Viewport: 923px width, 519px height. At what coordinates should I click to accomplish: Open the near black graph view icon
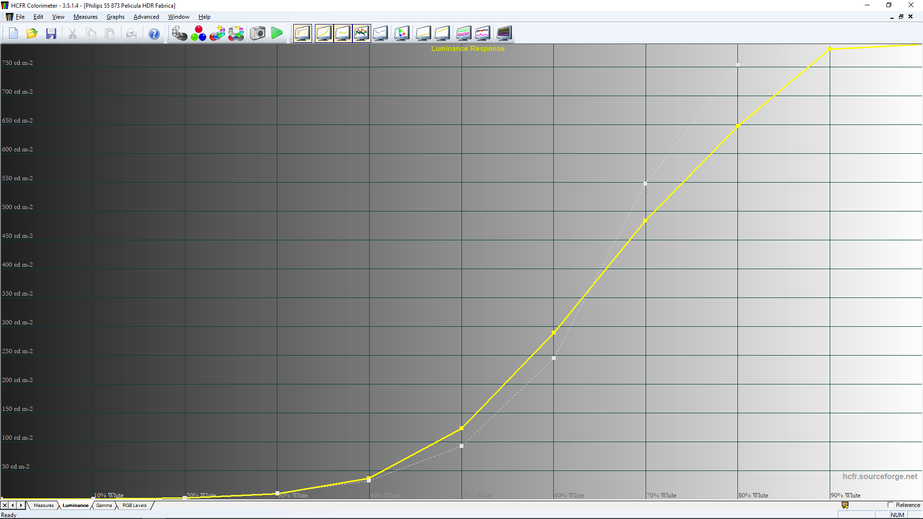pyautogui.click(x=423, y=33)
